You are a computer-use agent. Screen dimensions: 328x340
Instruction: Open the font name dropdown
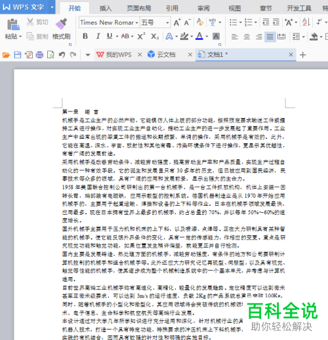[x=136, y=23]
